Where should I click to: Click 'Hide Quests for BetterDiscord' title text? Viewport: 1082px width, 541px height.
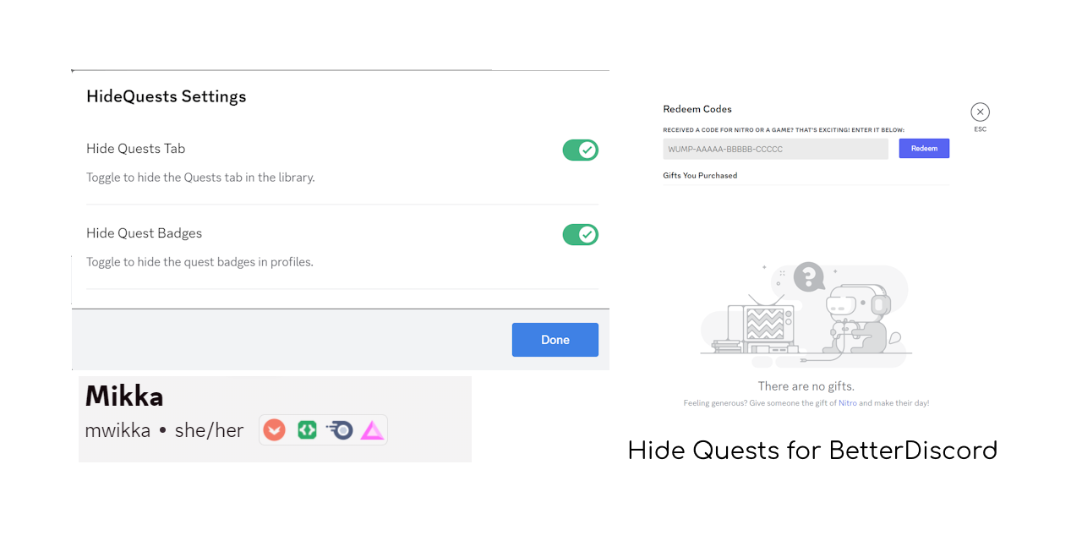point(812,451)
